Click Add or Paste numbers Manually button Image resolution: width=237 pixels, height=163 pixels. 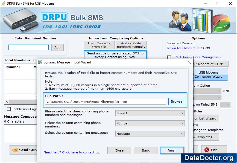[131, 45]
